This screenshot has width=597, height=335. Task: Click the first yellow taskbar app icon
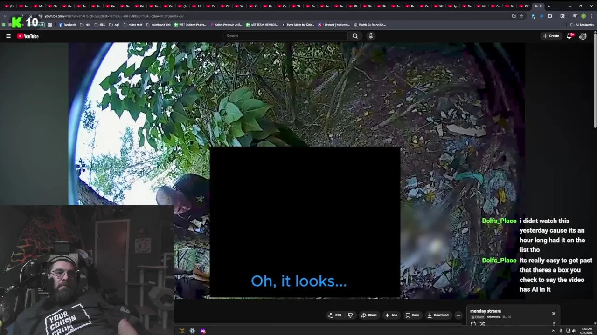(182, 331)
